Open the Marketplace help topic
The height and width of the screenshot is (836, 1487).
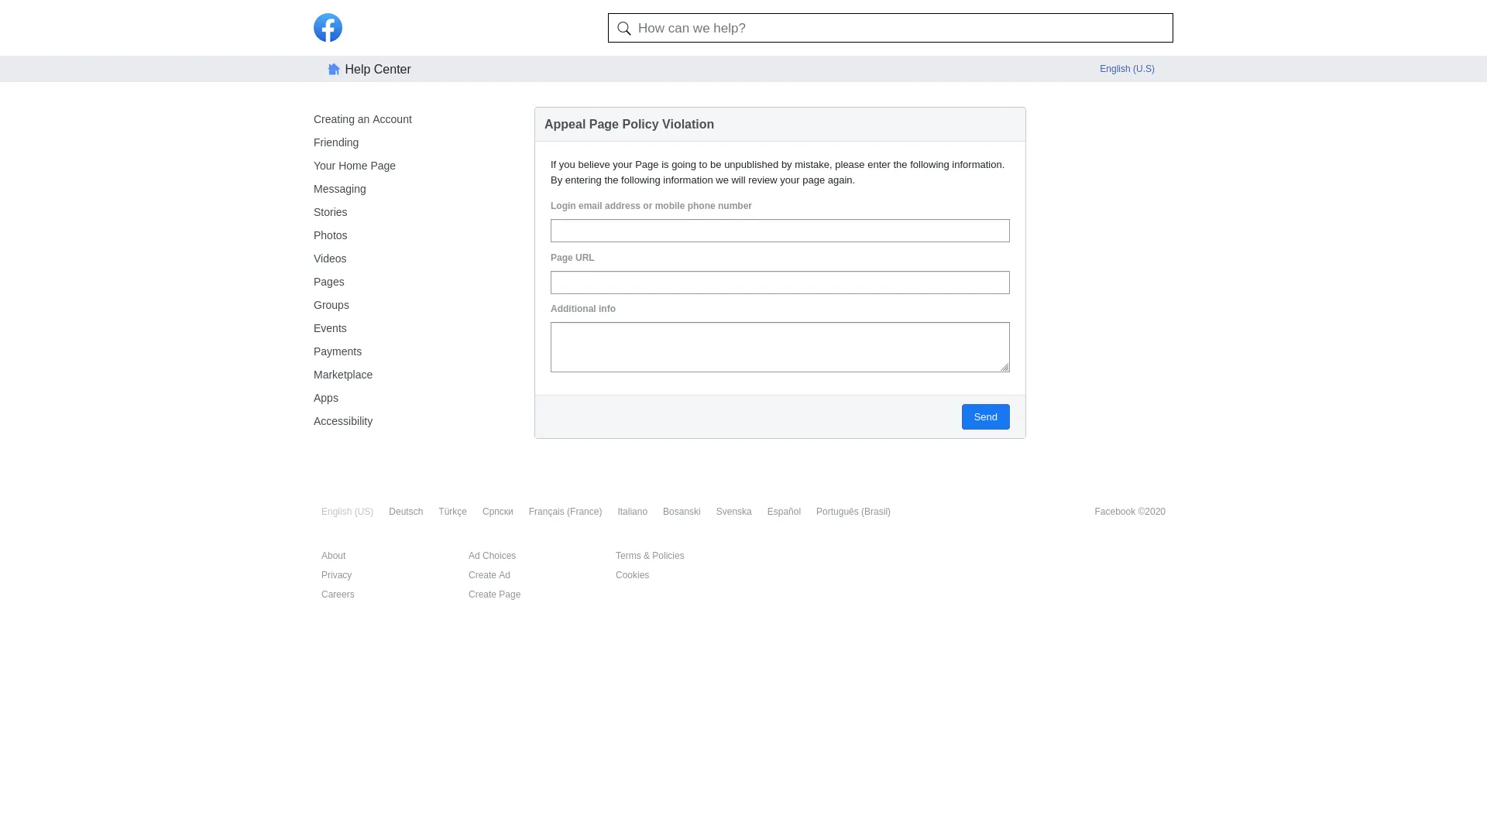tap(343, 375)
